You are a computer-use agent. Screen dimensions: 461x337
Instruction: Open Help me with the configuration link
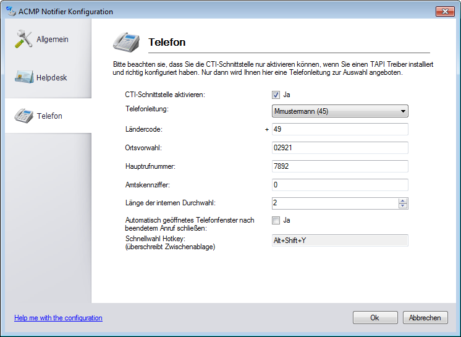point(58,318)
